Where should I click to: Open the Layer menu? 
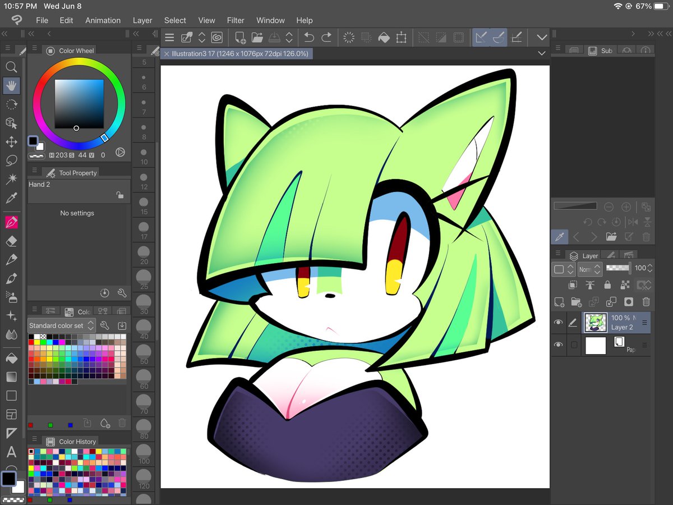(x=142, y=20)
